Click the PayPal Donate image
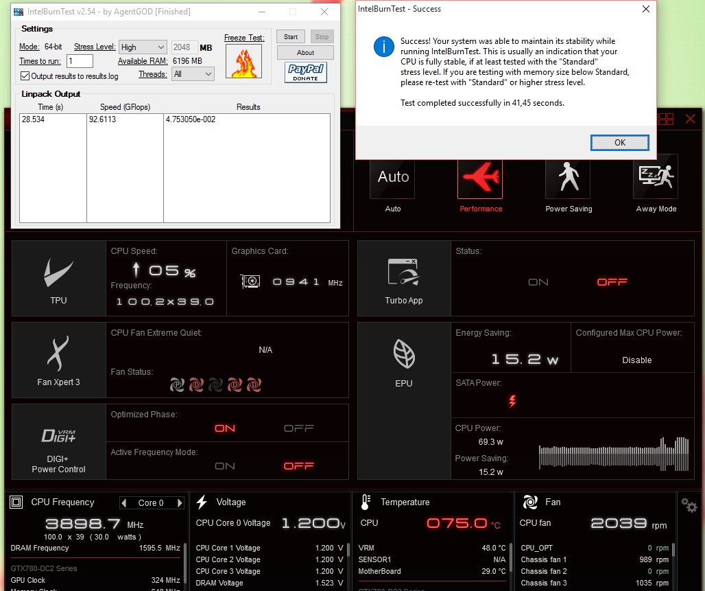Viewport: 705px width, 591px height. pos(306,73)
